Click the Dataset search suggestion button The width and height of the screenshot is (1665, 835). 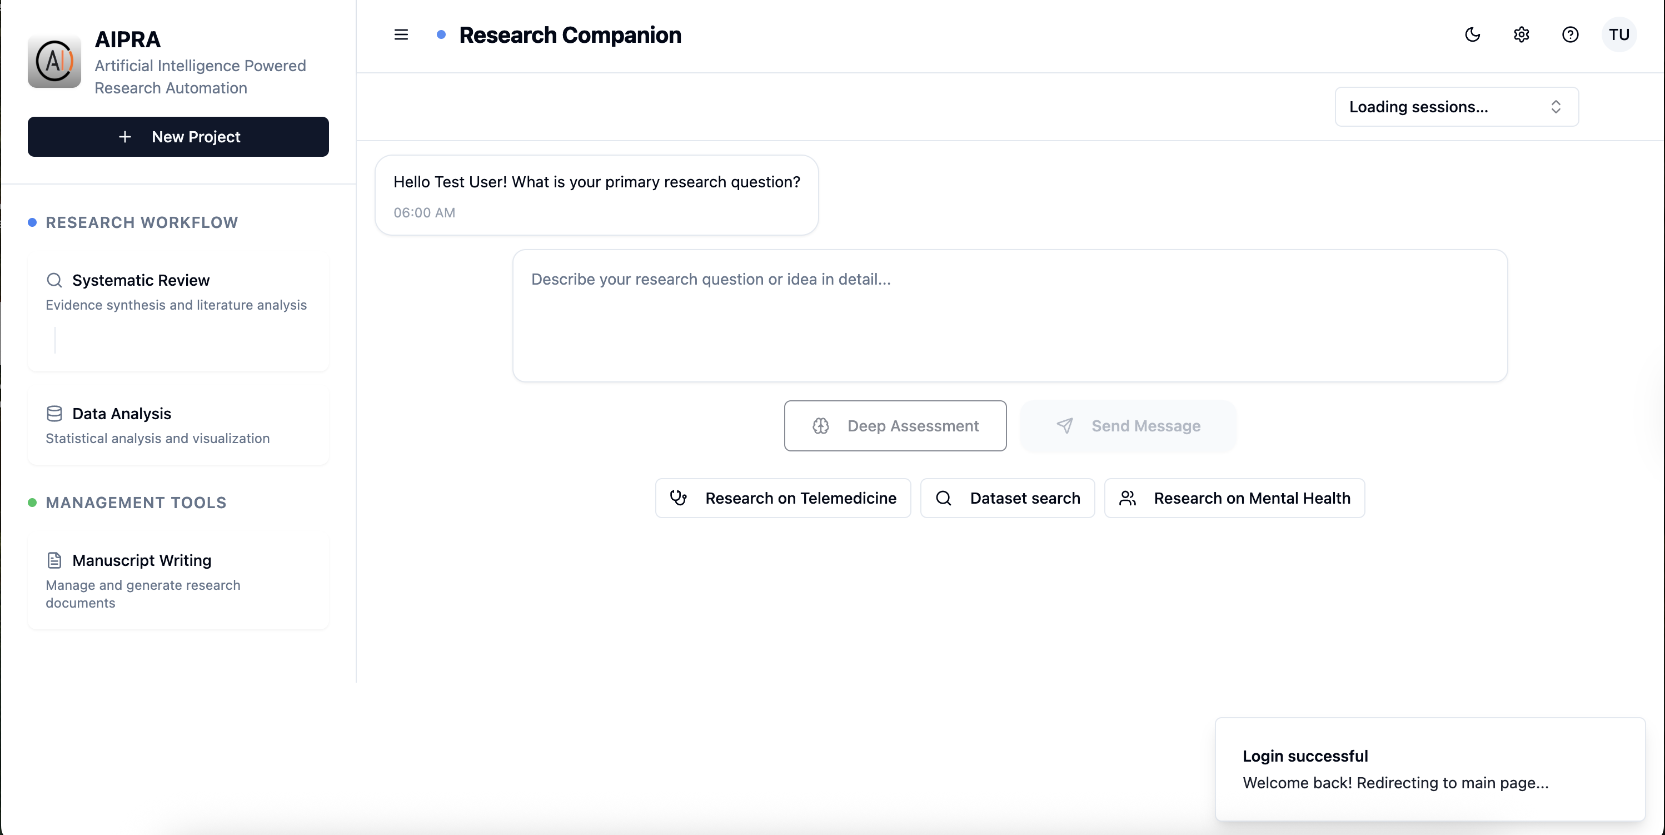click(x=1007, y=498)
